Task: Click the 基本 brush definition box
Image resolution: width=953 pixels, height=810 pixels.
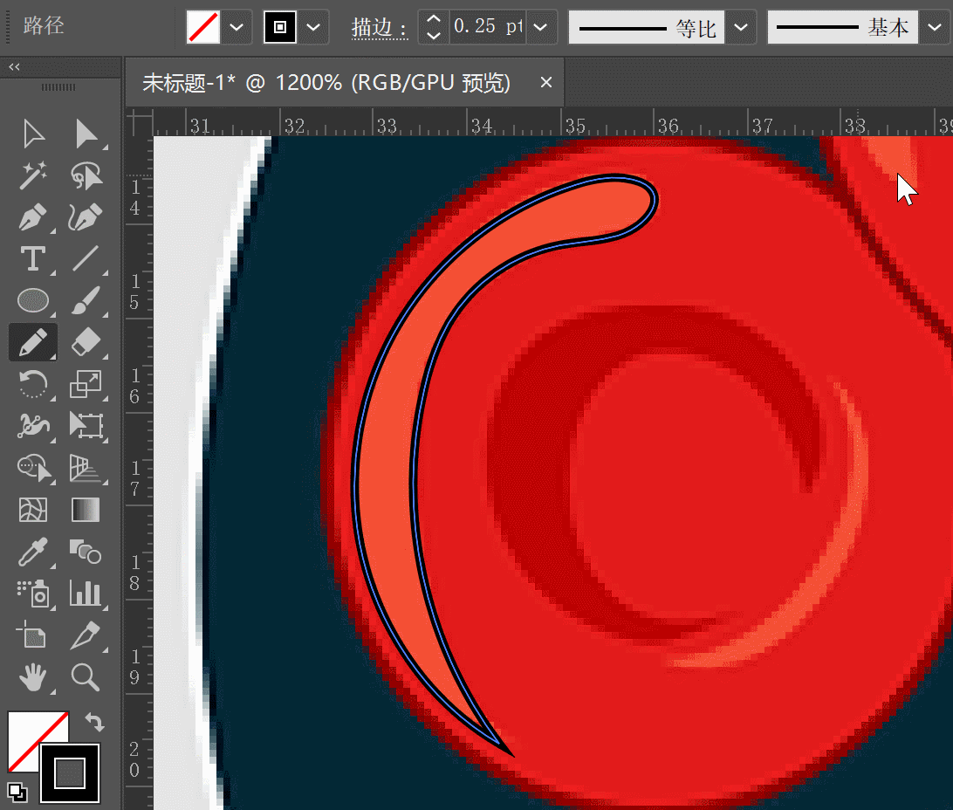Action: [x=842, y=27]
